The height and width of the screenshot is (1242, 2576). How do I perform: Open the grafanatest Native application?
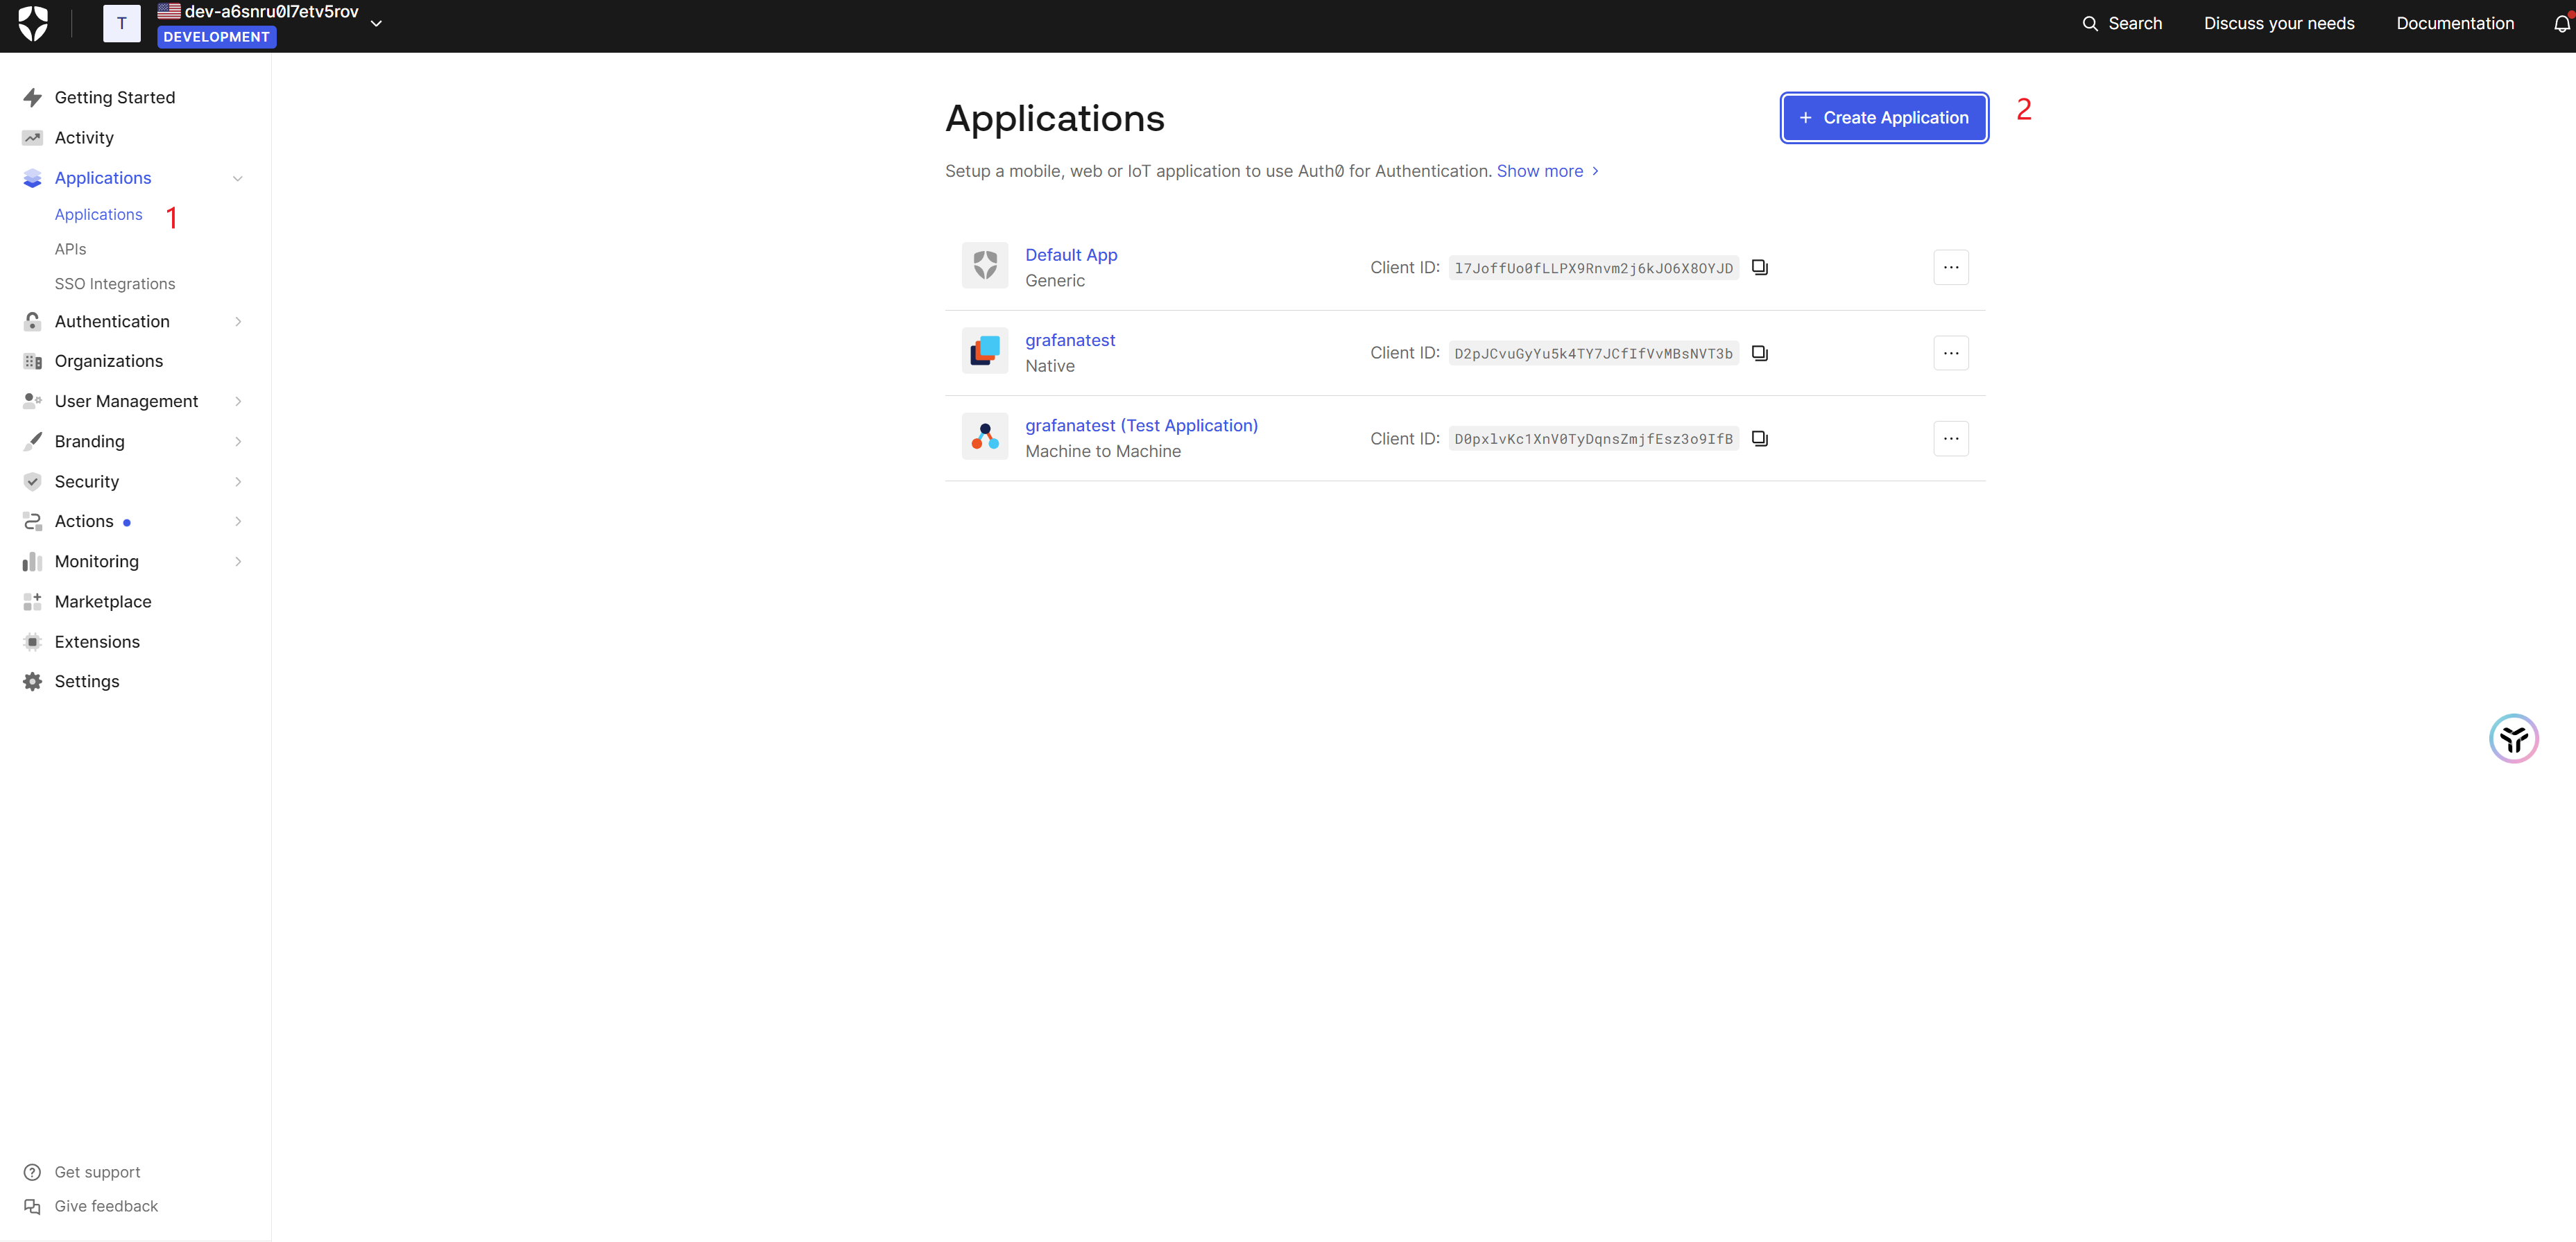tap(1070, 340)
